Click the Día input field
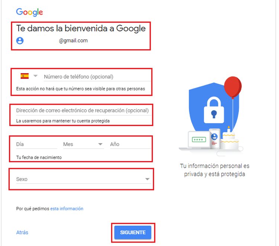This screenshot has height=246, width=279. 37,144
